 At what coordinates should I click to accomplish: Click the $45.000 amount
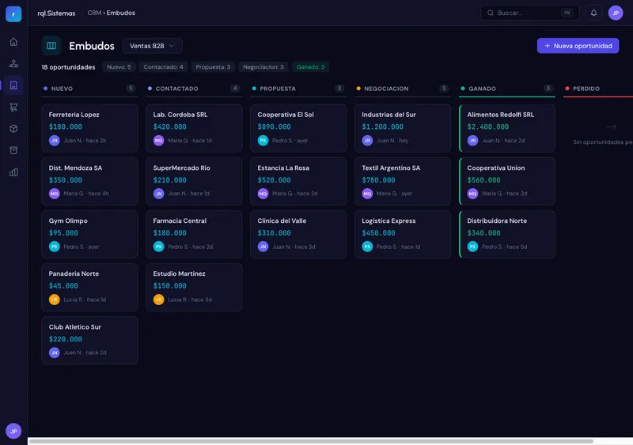(63, 285)
